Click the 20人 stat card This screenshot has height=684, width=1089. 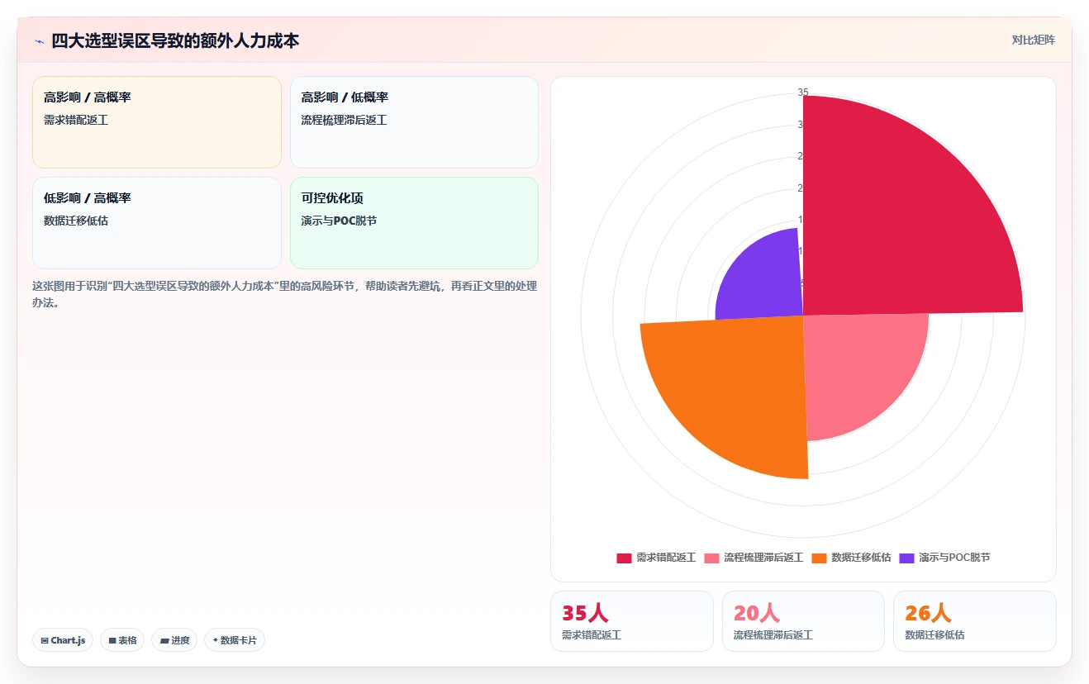pos(803,621)
